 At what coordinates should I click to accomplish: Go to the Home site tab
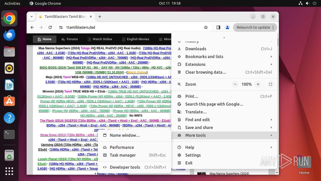point(45,39)
